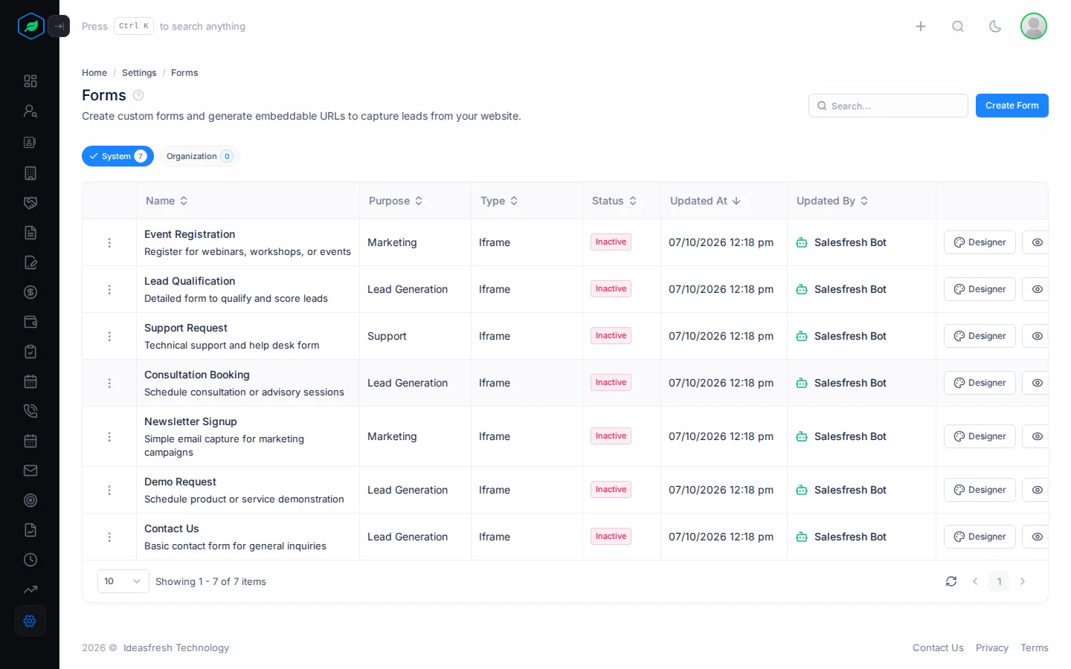Open the Privacy link in the footer
This screenshot has width=1071, height=669.
(992, 648)
